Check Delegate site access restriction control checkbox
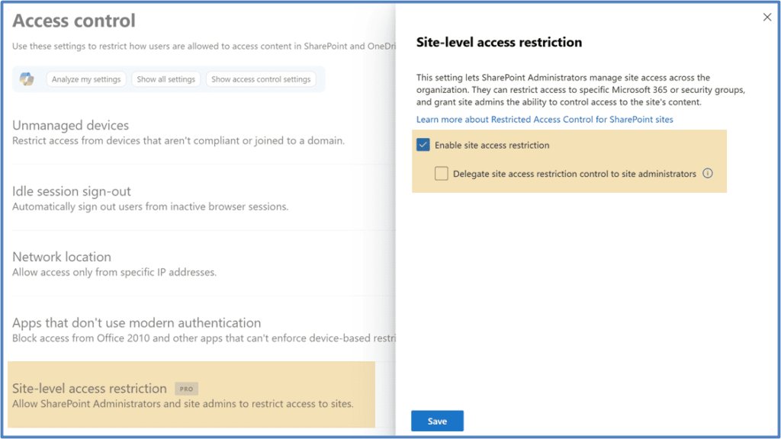781x439 pixels. pos(442,173)
